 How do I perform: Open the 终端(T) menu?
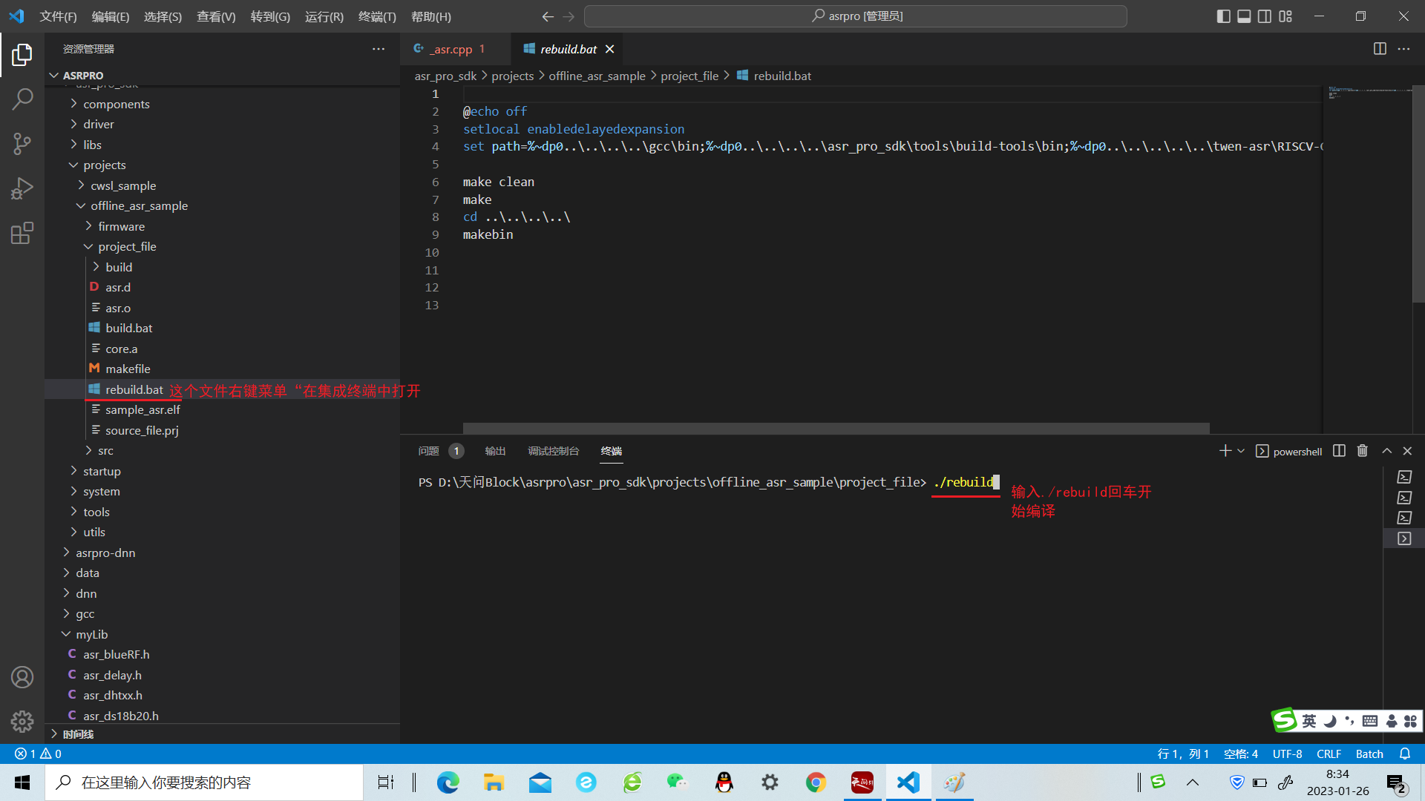pos(377,16)
